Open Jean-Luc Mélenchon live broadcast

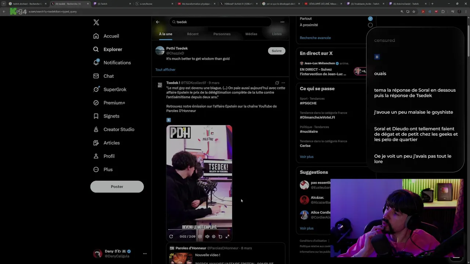point(332,69)
